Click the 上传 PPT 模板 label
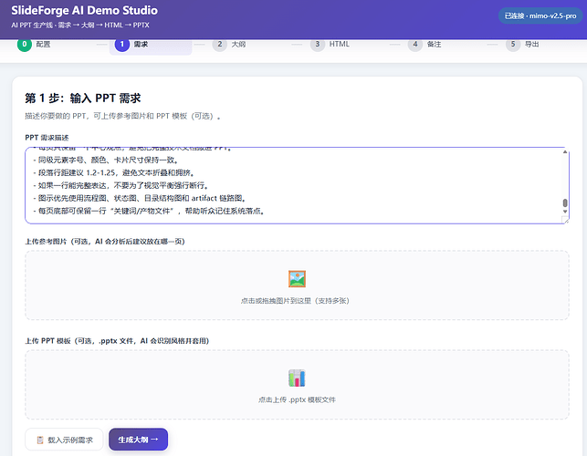This screenshot has width=587, height=456. coord(117,341)
